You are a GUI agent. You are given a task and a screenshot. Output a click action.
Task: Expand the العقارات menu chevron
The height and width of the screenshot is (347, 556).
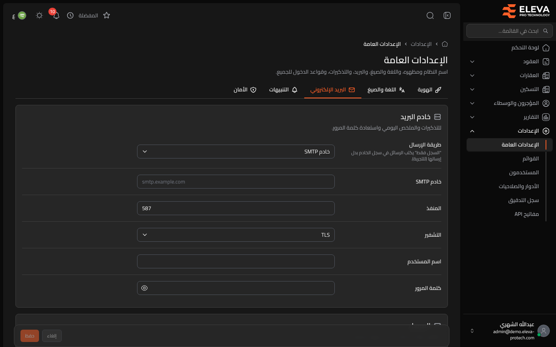click(x=472, y=76)
